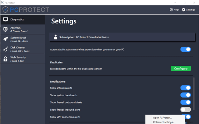Click the Settings gear icon
This screenshot has height=124, width=199.
pos(183,10)
